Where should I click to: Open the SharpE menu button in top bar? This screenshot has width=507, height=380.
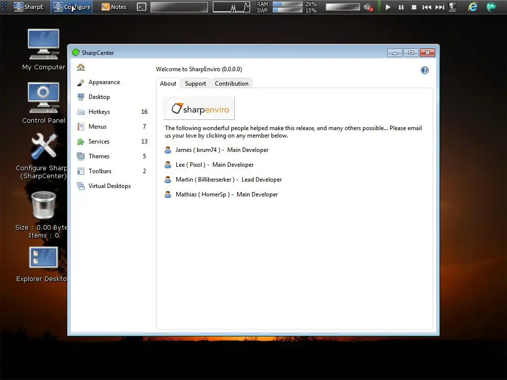(x=29, y=7)
